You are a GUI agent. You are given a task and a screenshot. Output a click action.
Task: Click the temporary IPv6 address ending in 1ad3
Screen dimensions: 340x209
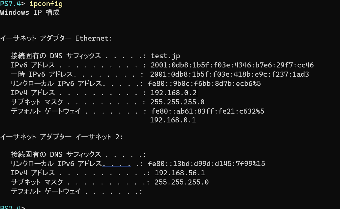229,74
